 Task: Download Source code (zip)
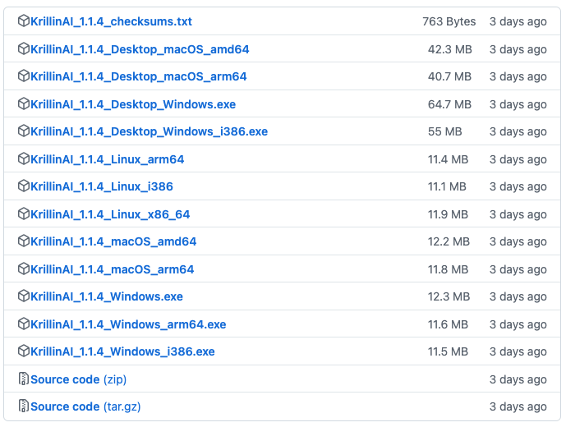79,379
